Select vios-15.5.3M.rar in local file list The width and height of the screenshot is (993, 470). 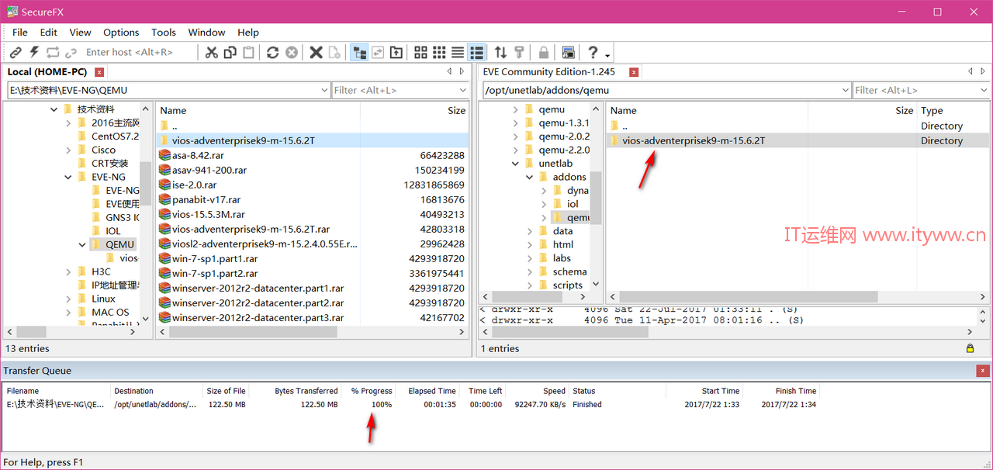(313, 214)
